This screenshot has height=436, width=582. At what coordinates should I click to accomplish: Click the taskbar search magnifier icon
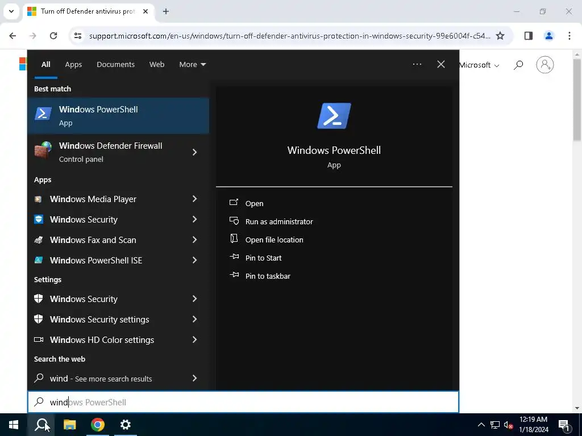pyautogui.click(x=41, y=425)
